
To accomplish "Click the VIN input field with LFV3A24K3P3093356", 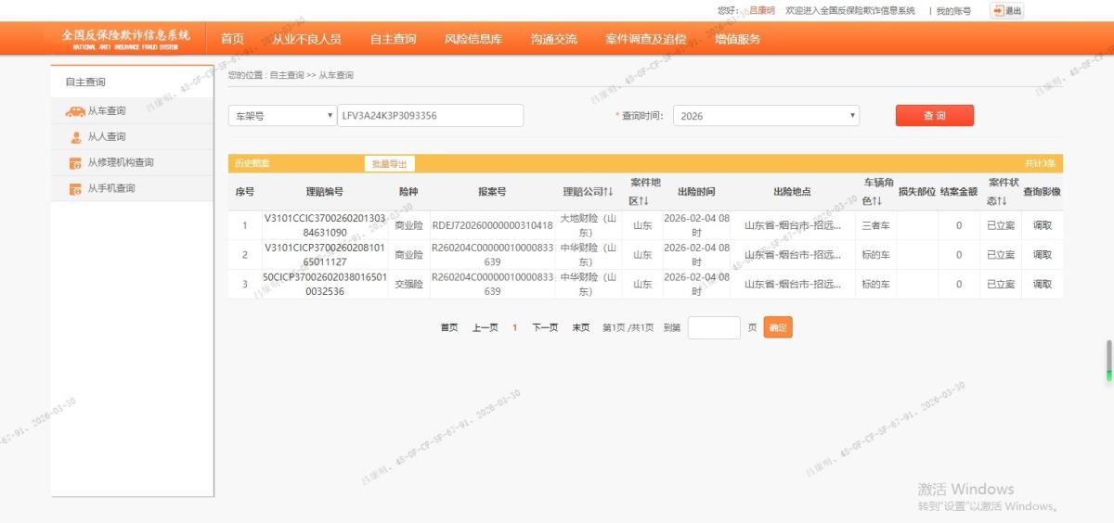I will (x=431, y=116).
